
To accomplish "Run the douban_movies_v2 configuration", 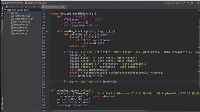I will pos(188,3).
